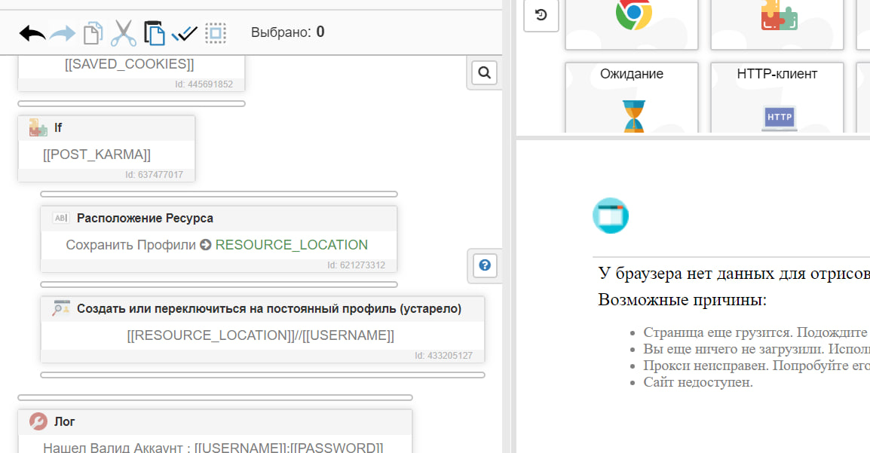
Task: Click the insertion bar directly above the If action
Action: tap(131, 103)
